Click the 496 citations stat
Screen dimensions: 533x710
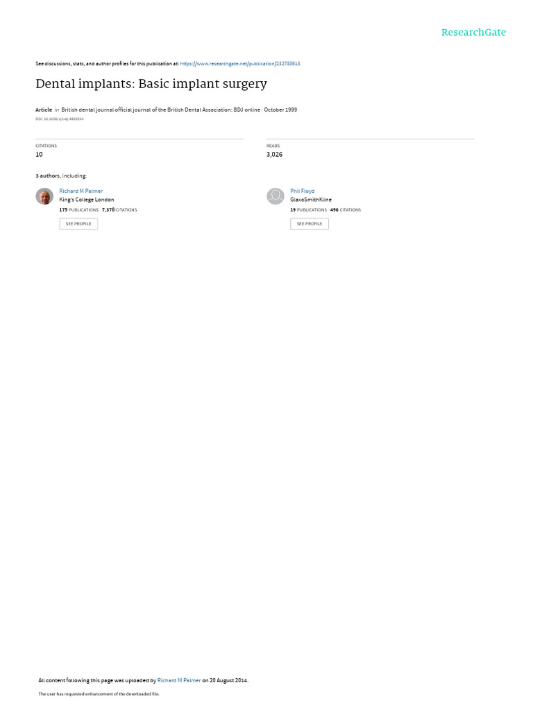[x=346, y=210]
